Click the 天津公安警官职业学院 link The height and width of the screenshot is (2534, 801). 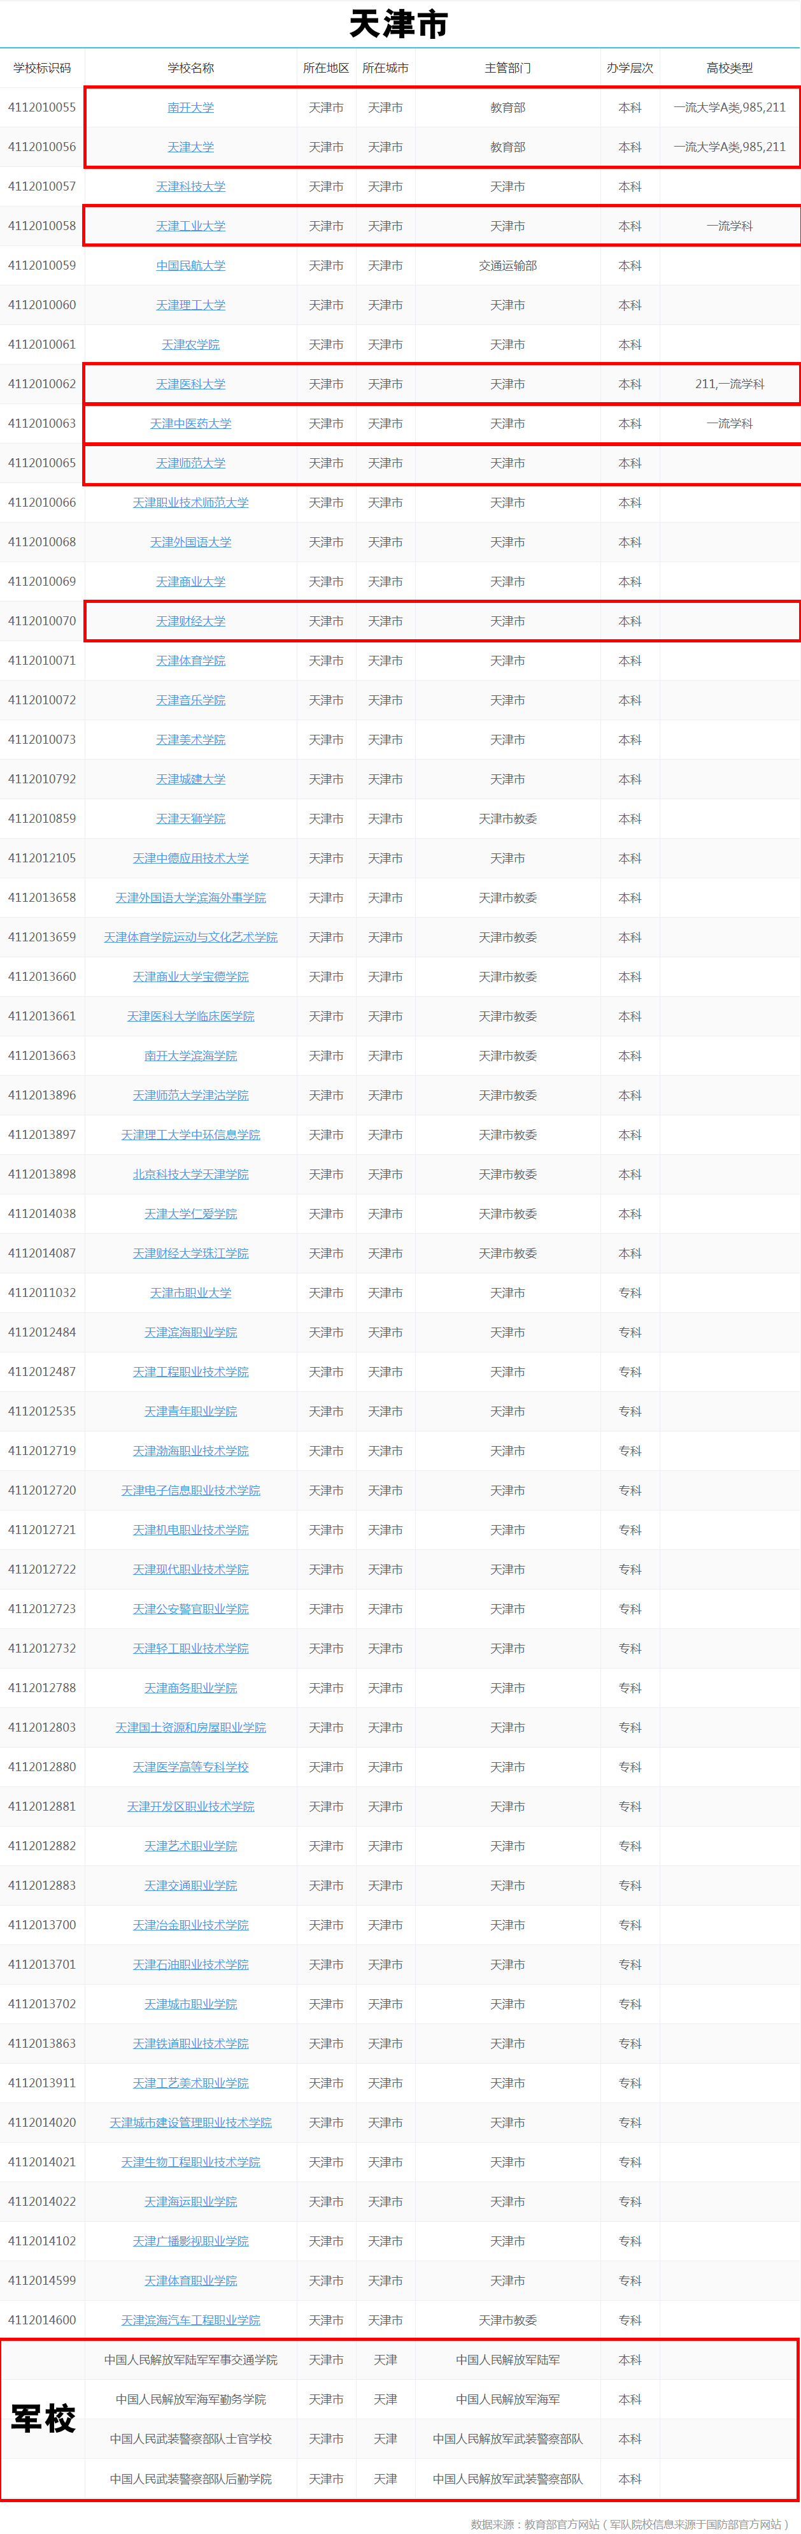(x=190, y=1609)
